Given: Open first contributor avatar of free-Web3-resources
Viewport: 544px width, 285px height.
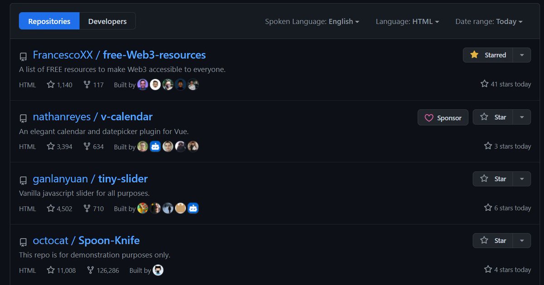Looking at the screenshot, I should point(143,85).
